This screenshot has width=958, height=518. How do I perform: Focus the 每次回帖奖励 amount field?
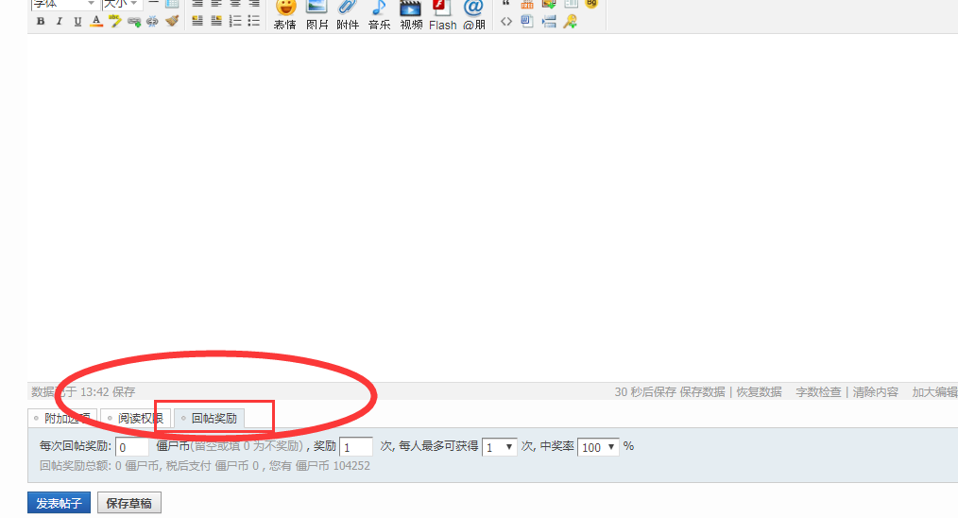[132, 447]
